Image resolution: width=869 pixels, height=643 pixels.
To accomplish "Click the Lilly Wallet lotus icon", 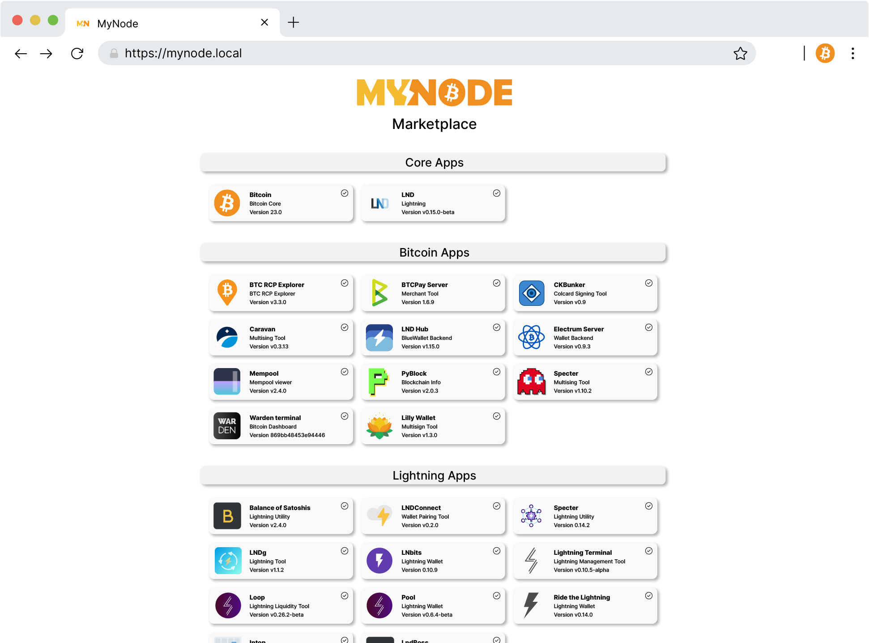I will pos(379,426).
